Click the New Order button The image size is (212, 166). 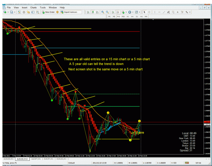click(48, 12)
